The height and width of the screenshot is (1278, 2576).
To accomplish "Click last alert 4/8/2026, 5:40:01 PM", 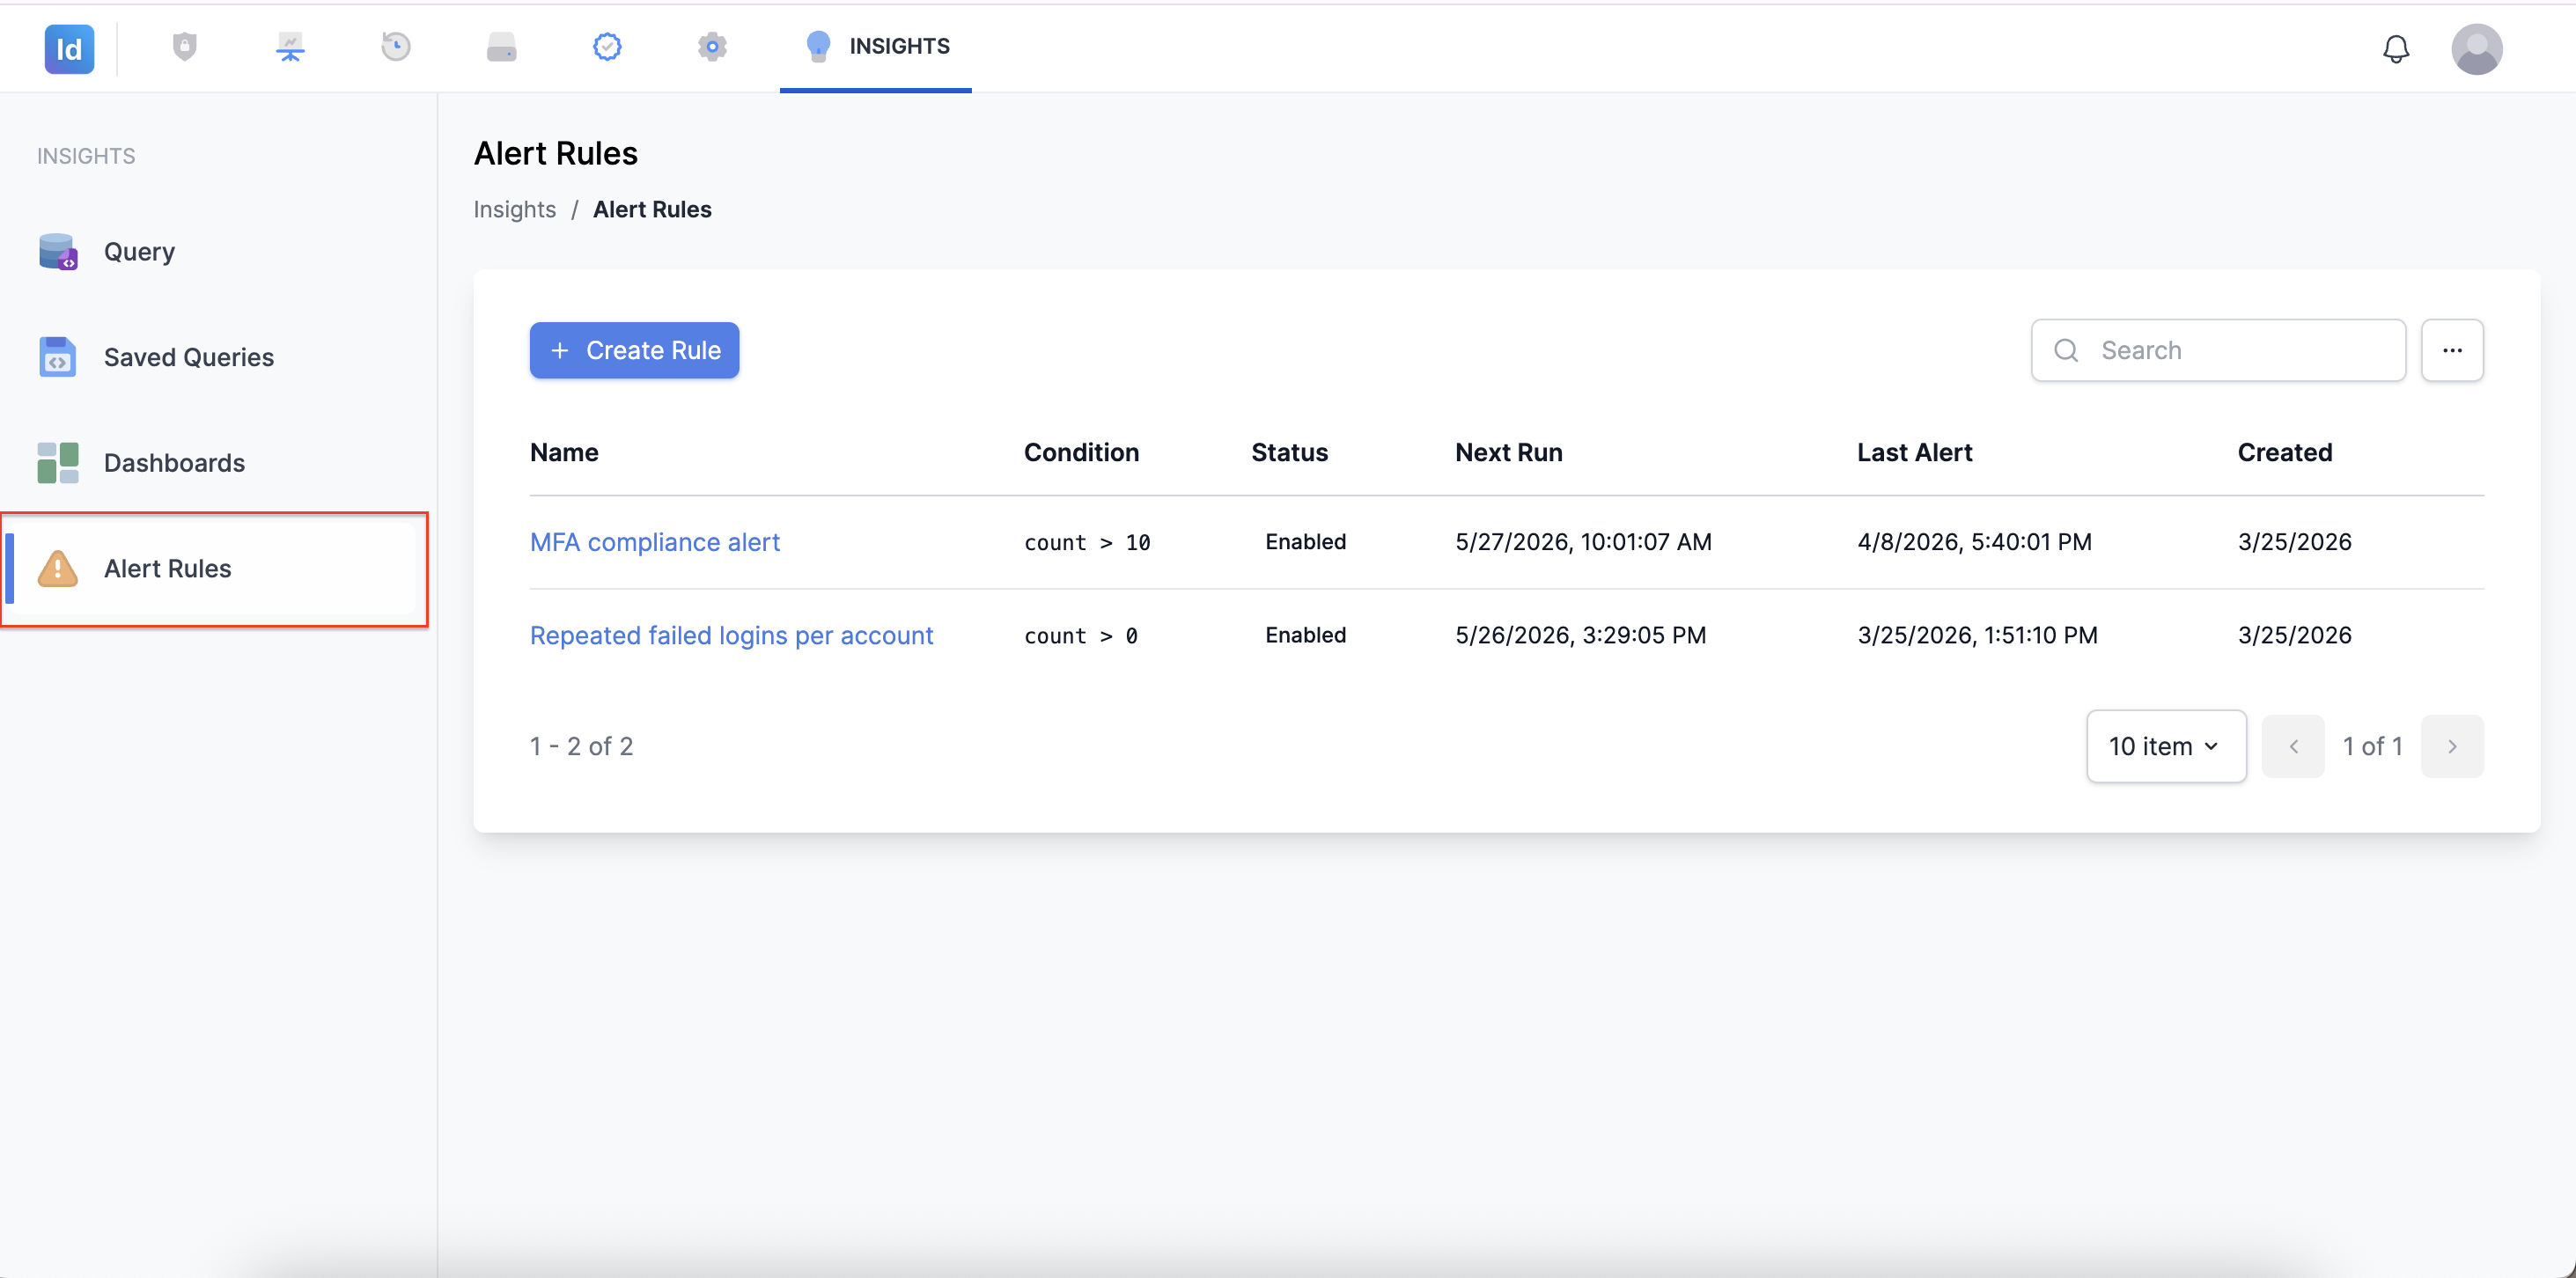I will [1974, 542].
